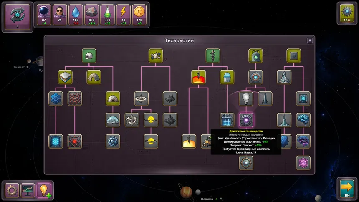
Task: Select the double ring station technology
Action: pyautogui.click(x=132, y=120)
